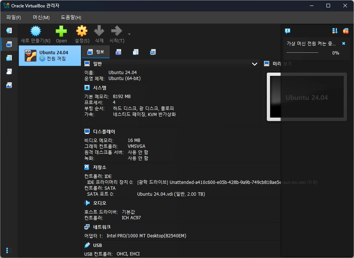Click the notification sort order icon

(335, 31)
